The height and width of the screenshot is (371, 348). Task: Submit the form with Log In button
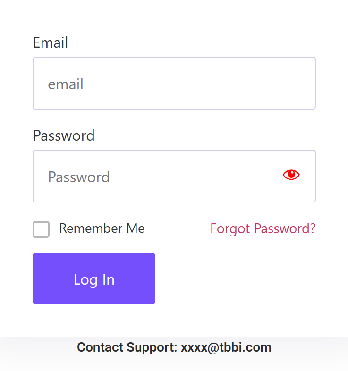(x=94, y=278)
